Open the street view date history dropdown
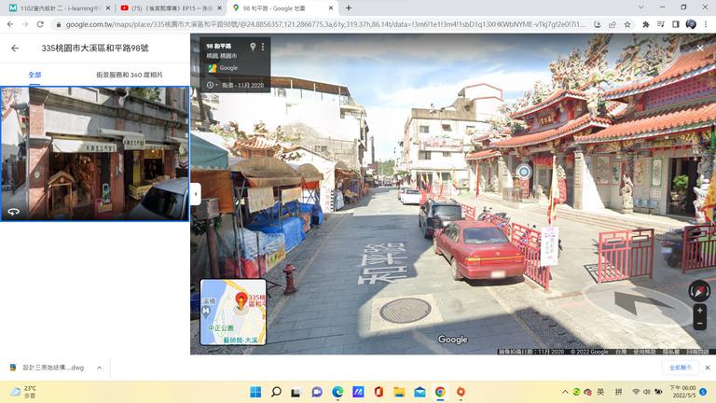The height and width of the screenshot is (403, 716). click(x=212, y=85)
